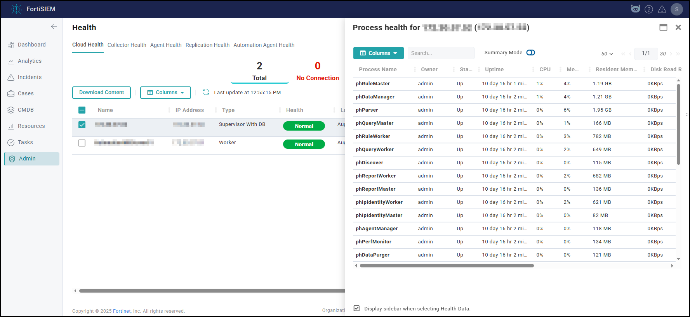Screen dimensions: 690x317
Task: Uncheck Display sidebar when selecting Health Data
Action: click(356, 308)
